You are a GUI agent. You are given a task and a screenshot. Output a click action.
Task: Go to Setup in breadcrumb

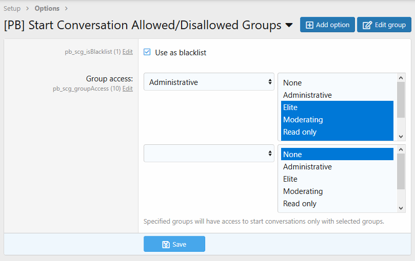pyautogui.click(x=12, y=8)
